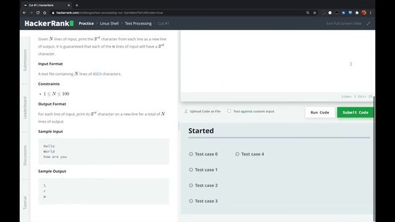Click the browser address bar URL
Image resolution: width=395 pixels, height=222 pixels.
point(110,12)
